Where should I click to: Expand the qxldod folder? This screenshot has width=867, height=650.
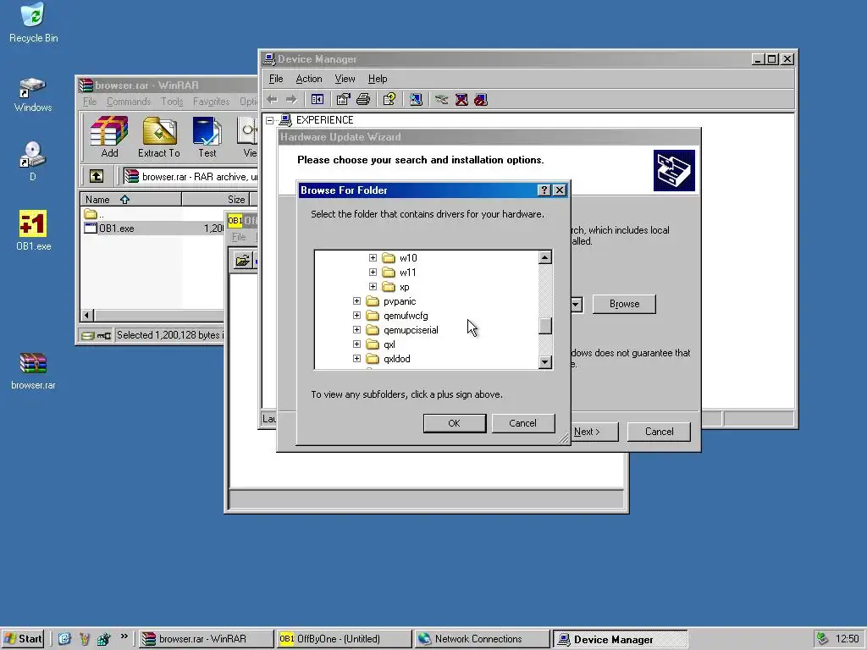356,358
